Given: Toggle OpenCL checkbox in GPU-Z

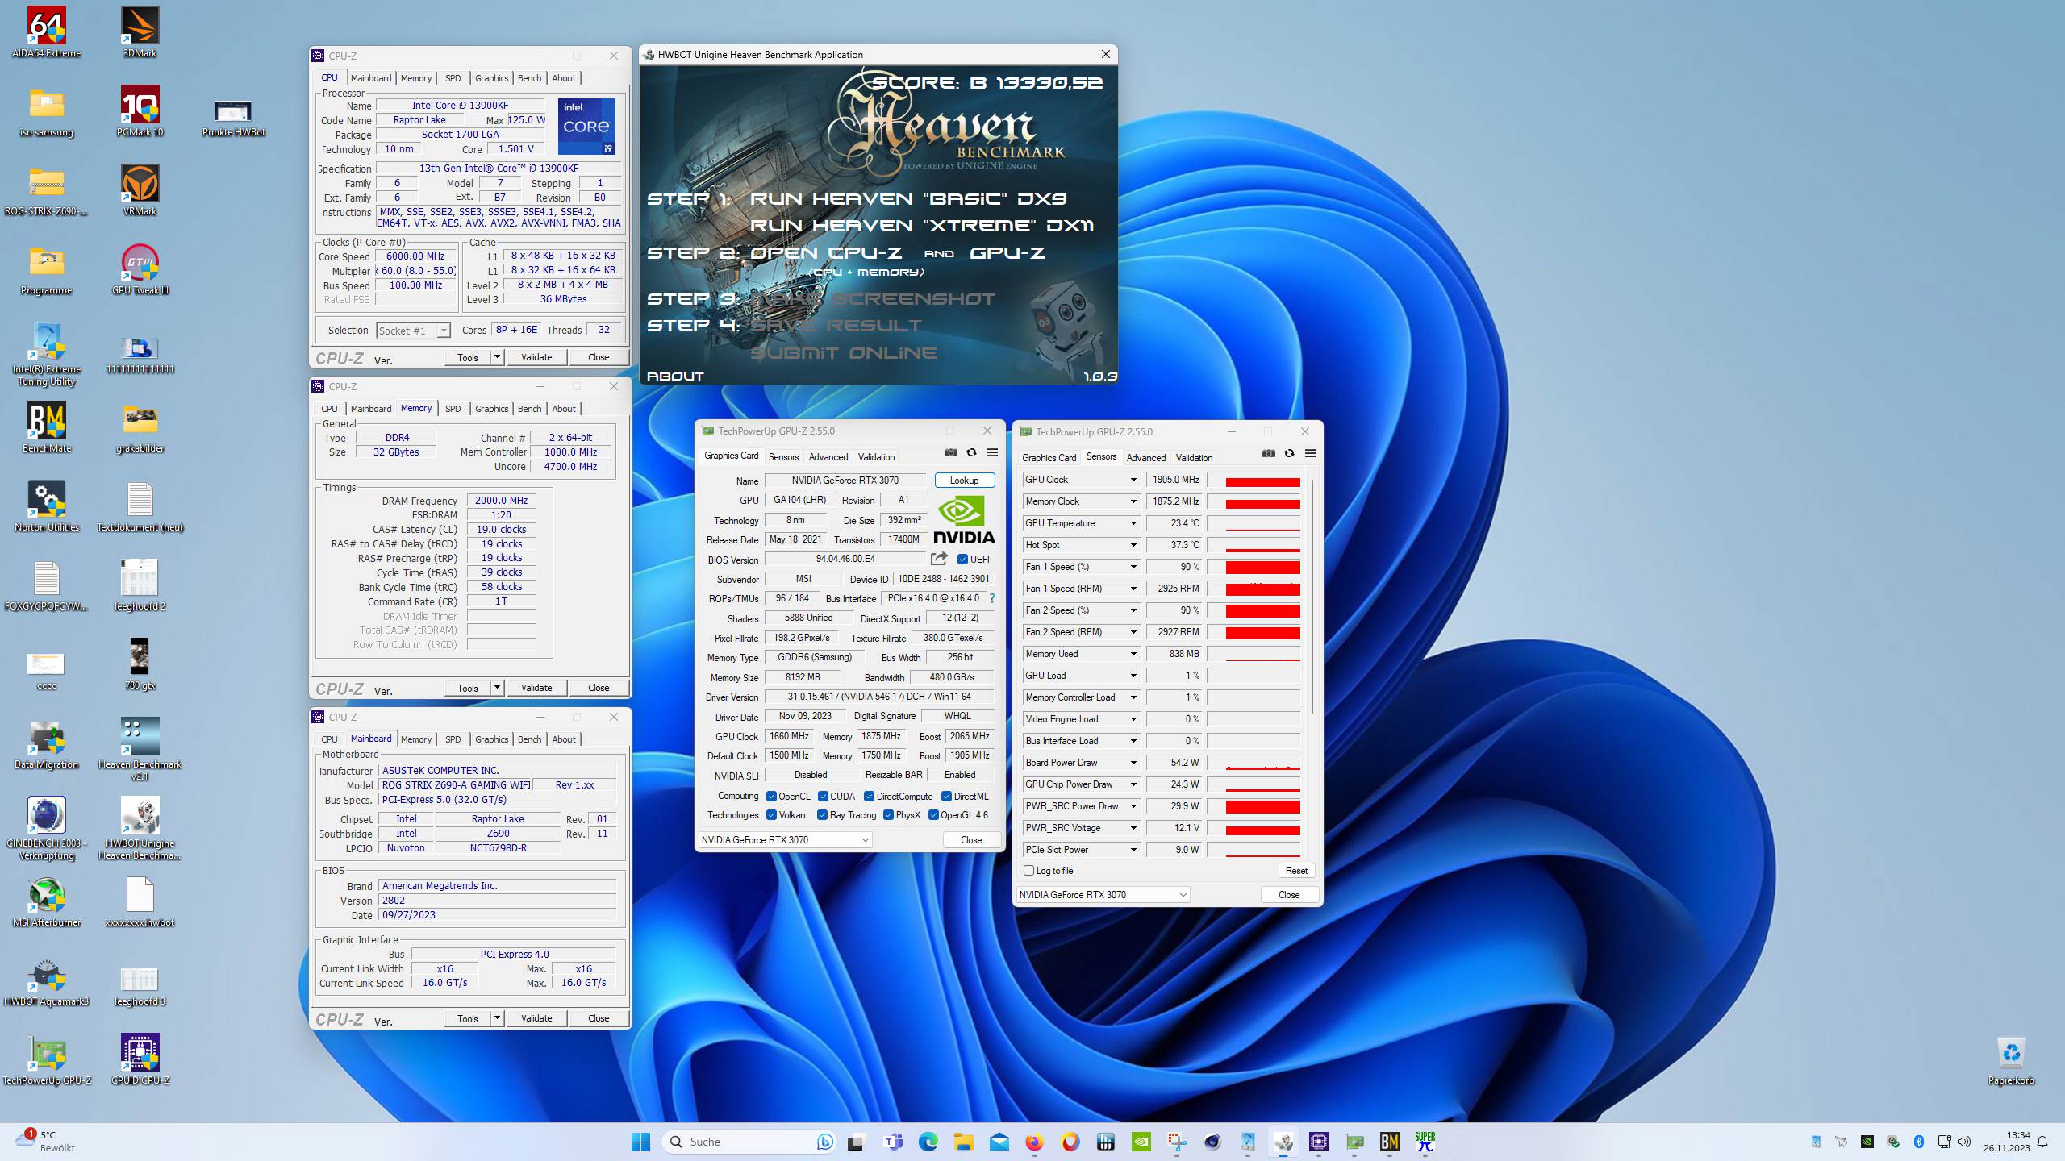Looking at the screenshot, I should pos(771,796).
